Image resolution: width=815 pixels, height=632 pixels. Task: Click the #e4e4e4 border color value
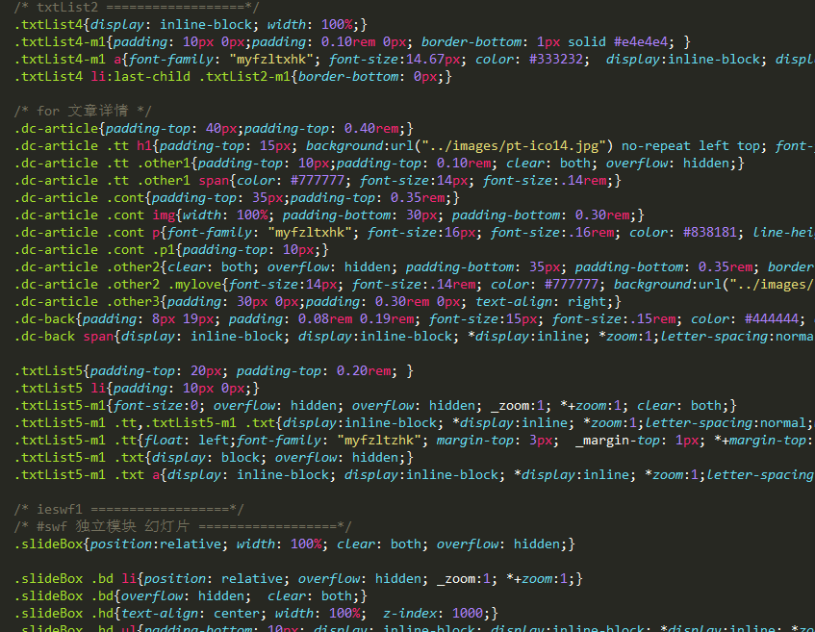click(x=641, y=41)
